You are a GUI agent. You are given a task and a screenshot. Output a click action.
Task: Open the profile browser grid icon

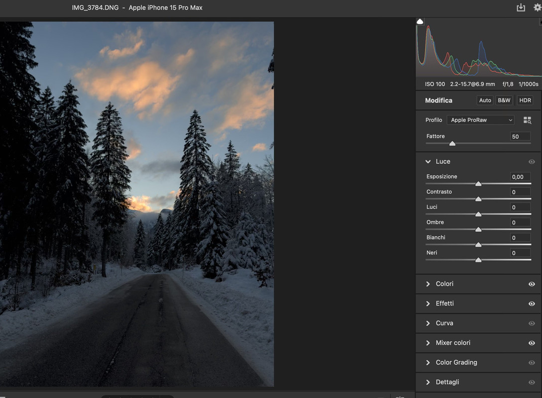coord(527,120)
